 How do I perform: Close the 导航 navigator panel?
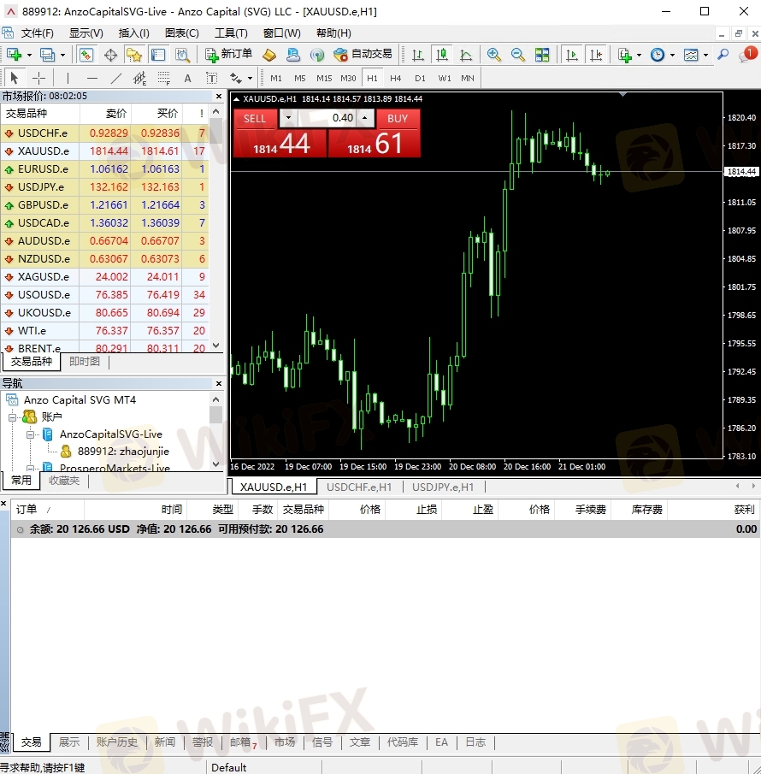[x=219, y=383]
